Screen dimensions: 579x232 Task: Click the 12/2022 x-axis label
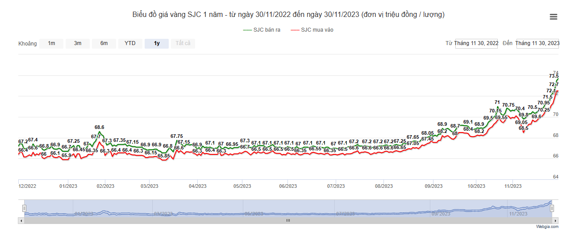coord(27,186)
